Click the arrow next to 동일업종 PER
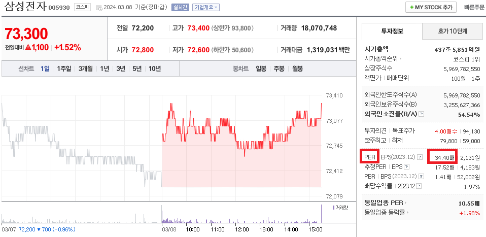Viewport: 486px width, 237px height. pyautogui.click(x=406, y=203)
